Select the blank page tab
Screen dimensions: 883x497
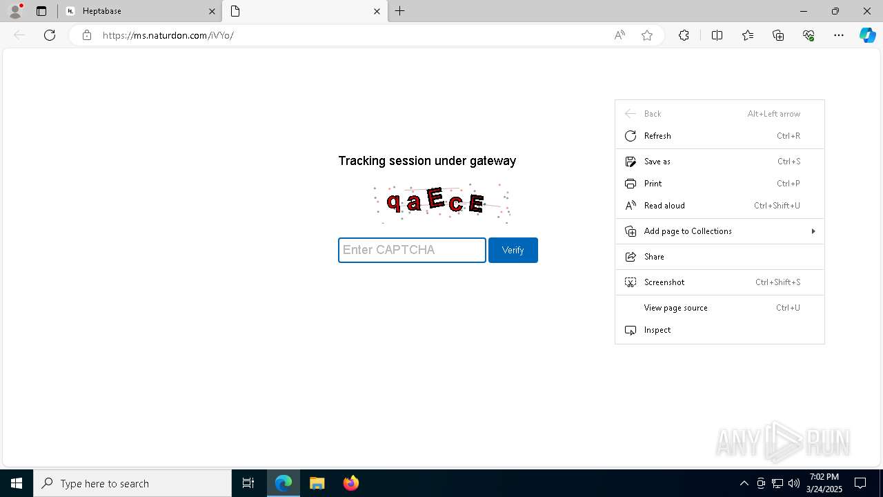304,11
